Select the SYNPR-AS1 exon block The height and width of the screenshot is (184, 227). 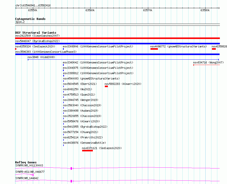33,175
